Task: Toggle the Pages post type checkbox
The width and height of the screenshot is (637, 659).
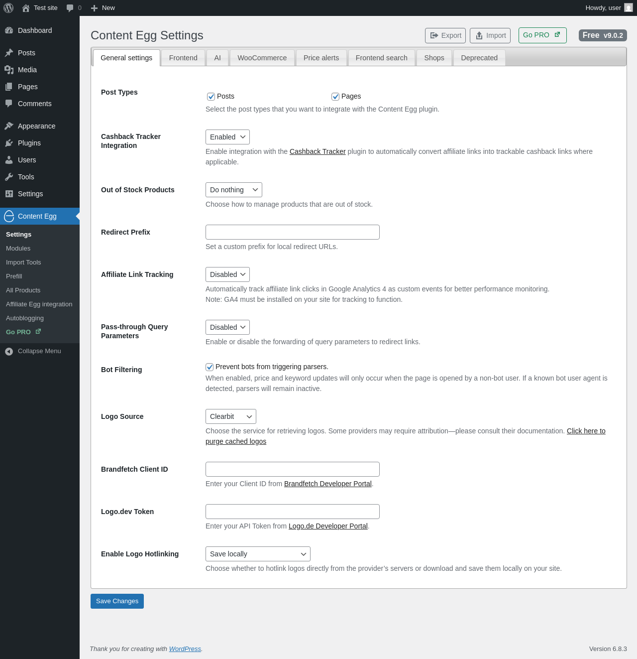Action: coord(335,97)
